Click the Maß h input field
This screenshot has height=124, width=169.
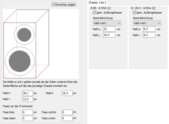pyautogui.click(x=27, y=93)
